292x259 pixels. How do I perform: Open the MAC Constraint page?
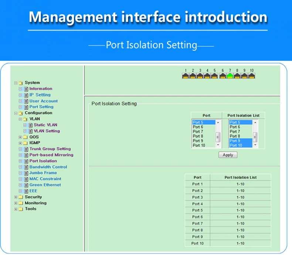coord(45,179)
